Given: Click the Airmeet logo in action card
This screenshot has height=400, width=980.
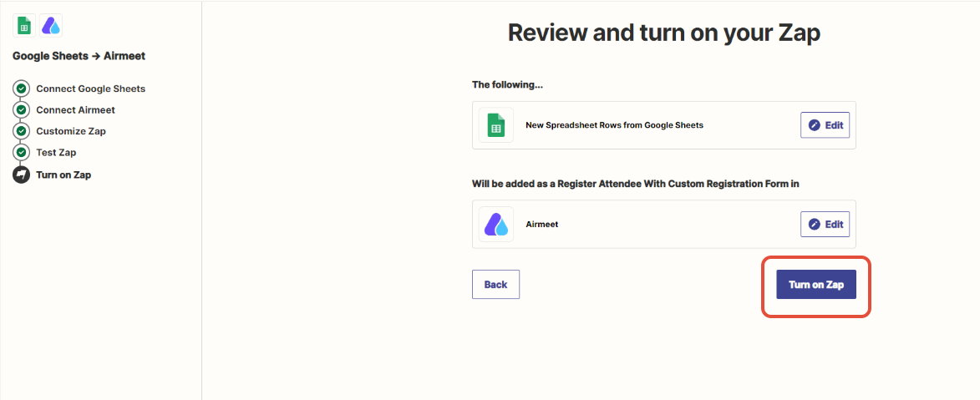Looking at the screenshot, I should [496, 224].
